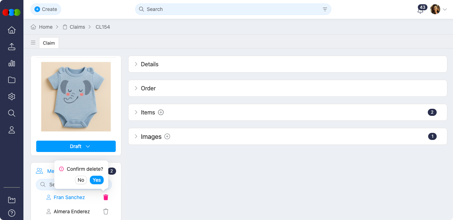Click the add Images plus icon
Screen dimensions: 453x220
[167, 136]
